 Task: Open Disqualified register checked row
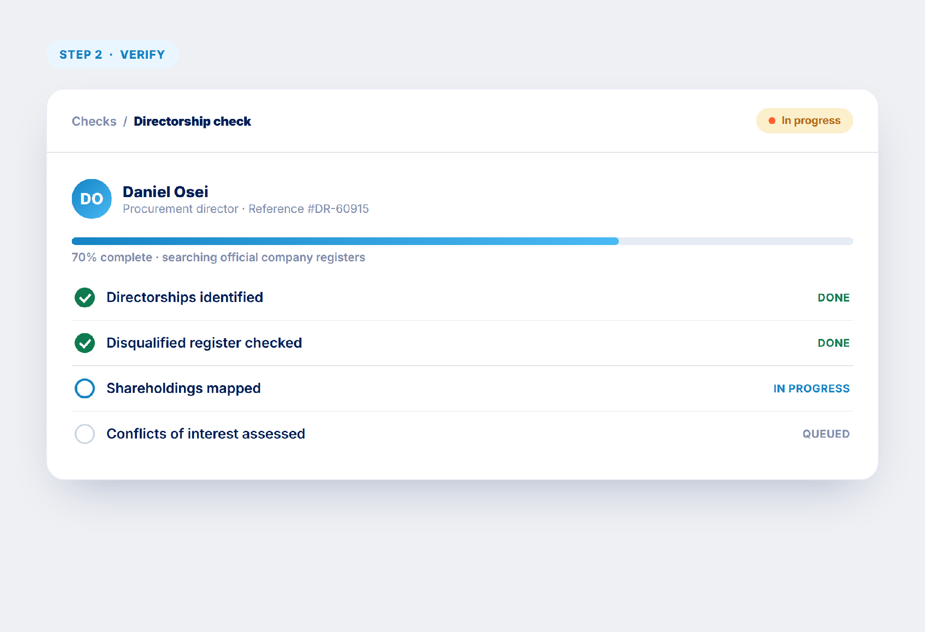point(462,343)
